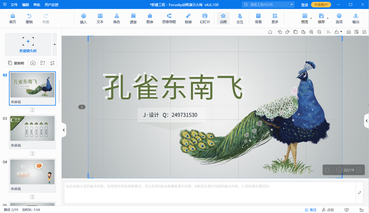Expand the 保存 dropdown arrow
The height and width of the screenshot is (213, 369).
click(328, 18)
